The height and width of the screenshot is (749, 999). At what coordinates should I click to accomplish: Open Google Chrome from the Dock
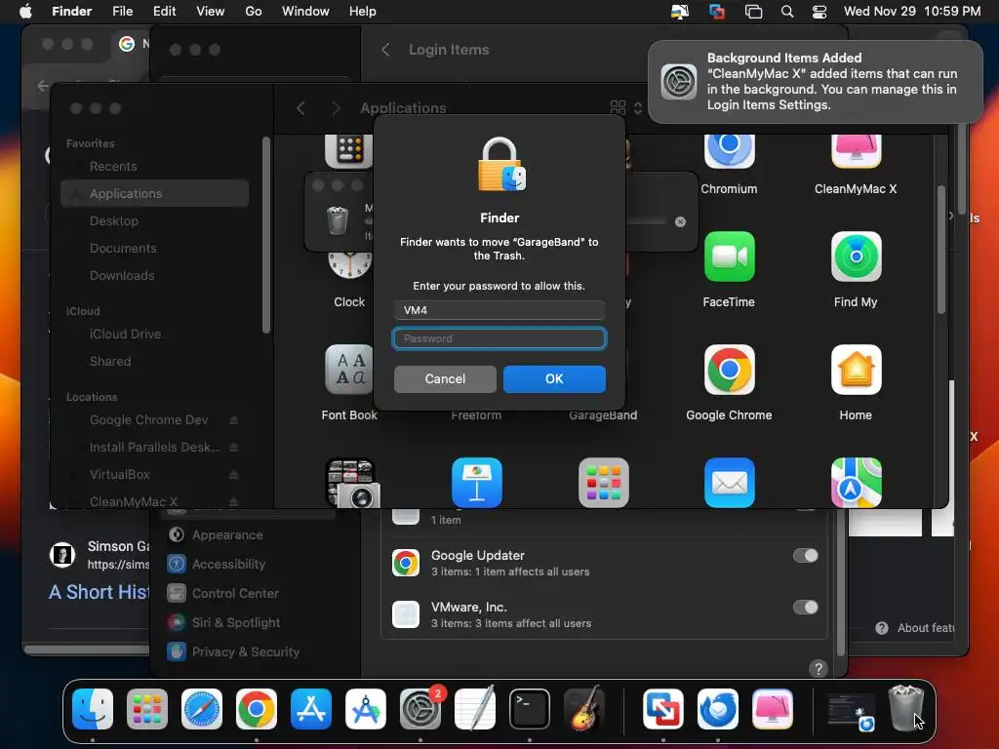257,709
